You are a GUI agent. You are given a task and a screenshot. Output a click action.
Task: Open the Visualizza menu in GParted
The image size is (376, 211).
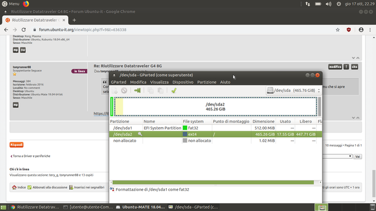[x=159, y=82]
